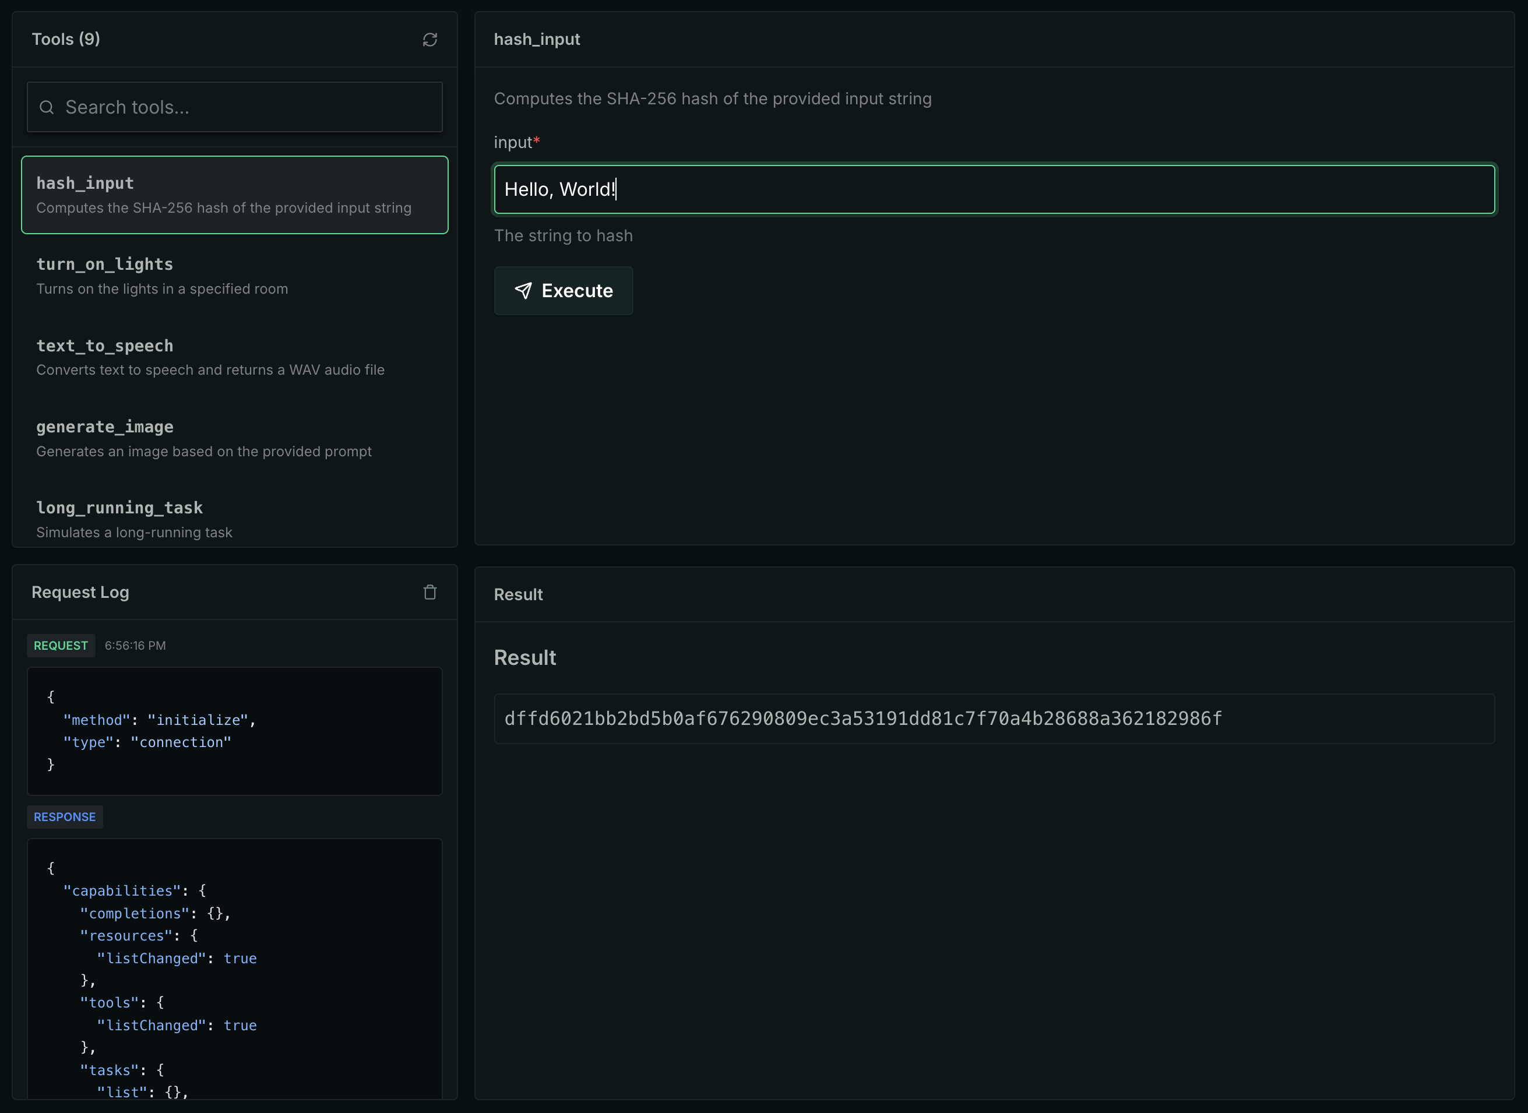Click the Request Log panel title
The height and width of the screenshot is (1113, 1528).
(x=80, y=592)
